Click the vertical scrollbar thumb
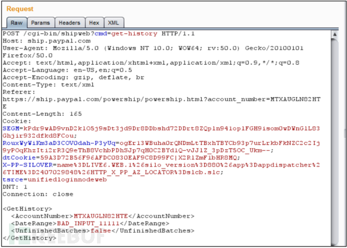This screenshot has width=347, height=248. (x=334, y=141)
